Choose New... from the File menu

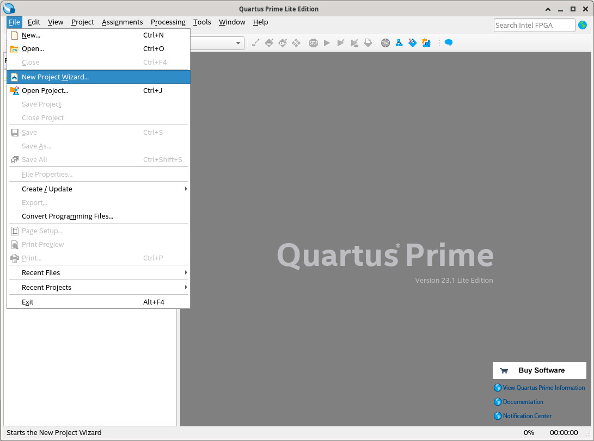99,35
